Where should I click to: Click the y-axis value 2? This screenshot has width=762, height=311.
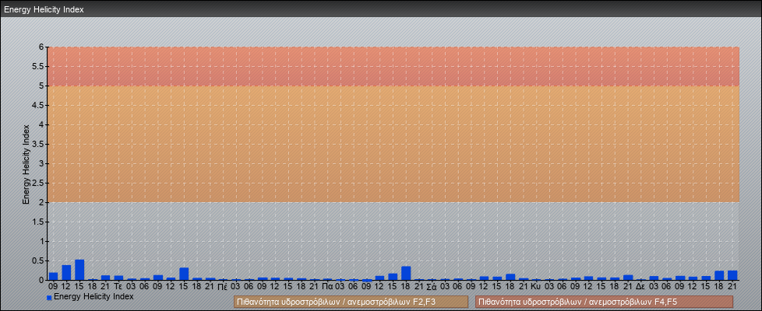pyautogui.click(x=42, y=202)
